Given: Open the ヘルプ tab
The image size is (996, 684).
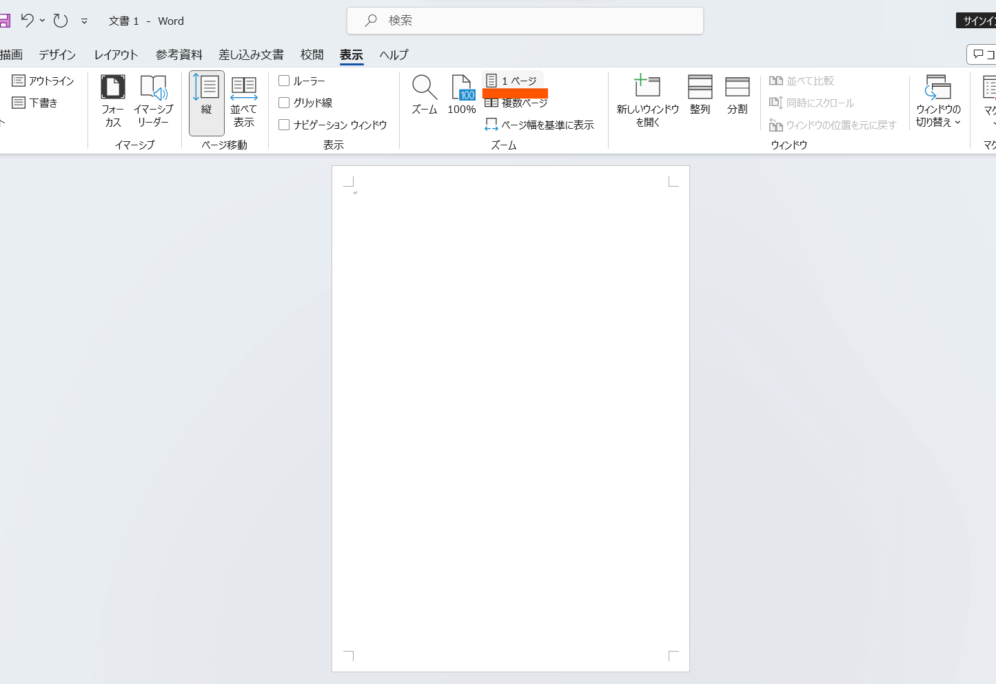Looking at the screenshot, I should point(394,54).
